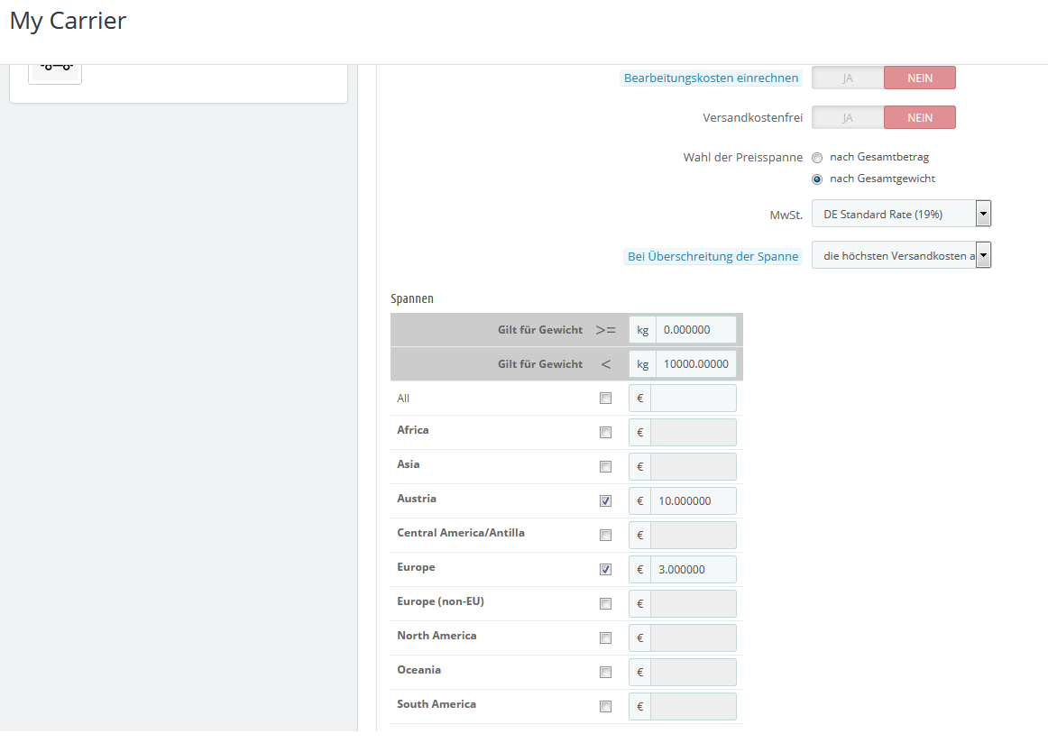Open the Bei Überschreitung der Spanne dropdown
This screenshot has width=1048, height=743.
[x=901, y=255]
